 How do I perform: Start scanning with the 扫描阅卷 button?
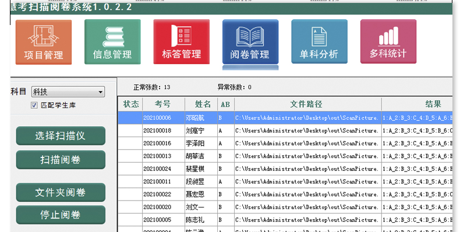coord(61,160)
